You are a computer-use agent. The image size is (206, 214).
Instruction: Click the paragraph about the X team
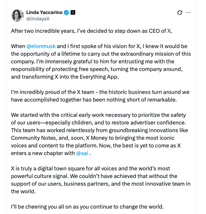click(100, 96)
